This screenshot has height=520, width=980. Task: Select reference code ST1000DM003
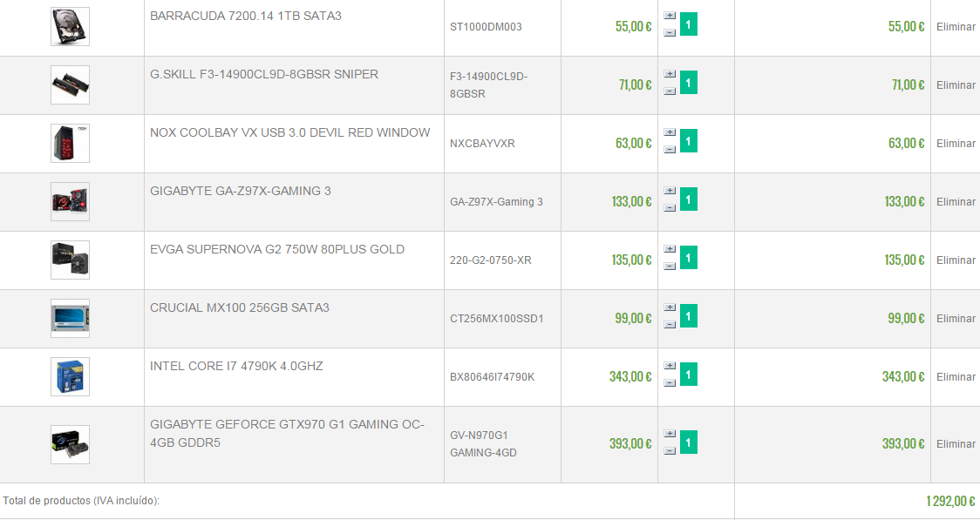tap(486, 27)
